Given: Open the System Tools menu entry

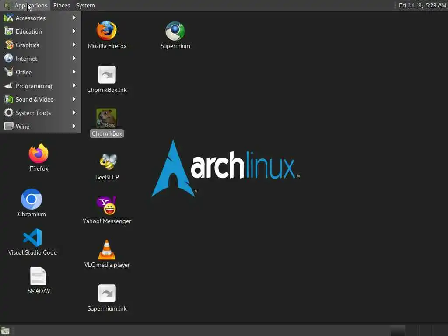Looking at the screenshot, I should tap(41, 112).
